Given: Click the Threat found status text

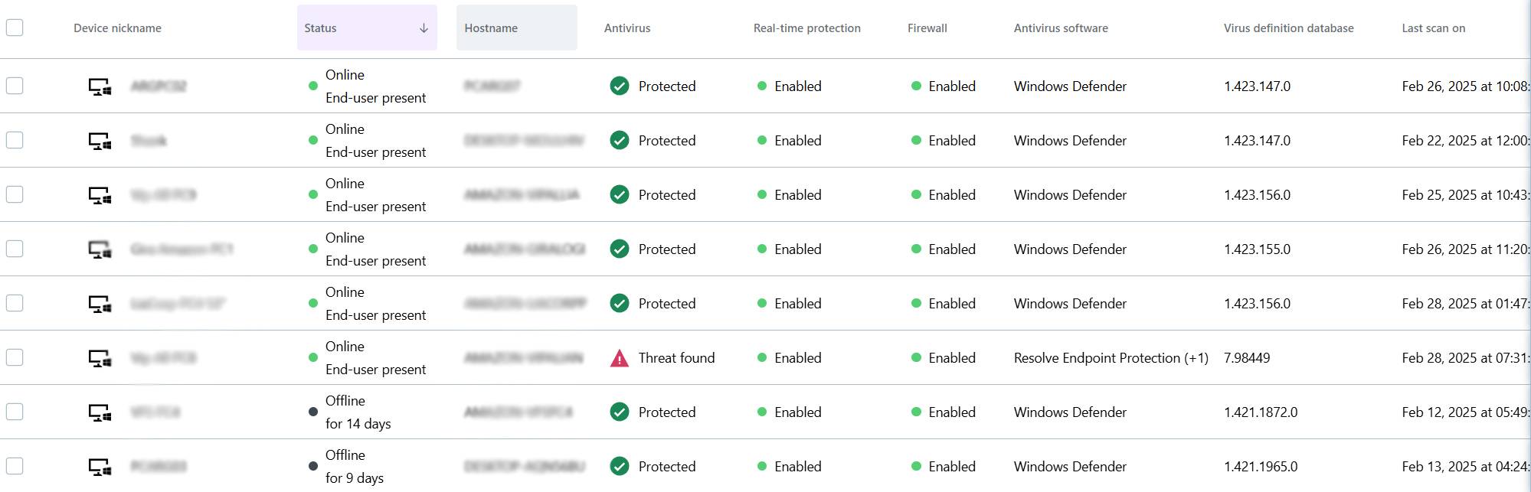Looking at the screenshot, I should click(x=676, y=358).
